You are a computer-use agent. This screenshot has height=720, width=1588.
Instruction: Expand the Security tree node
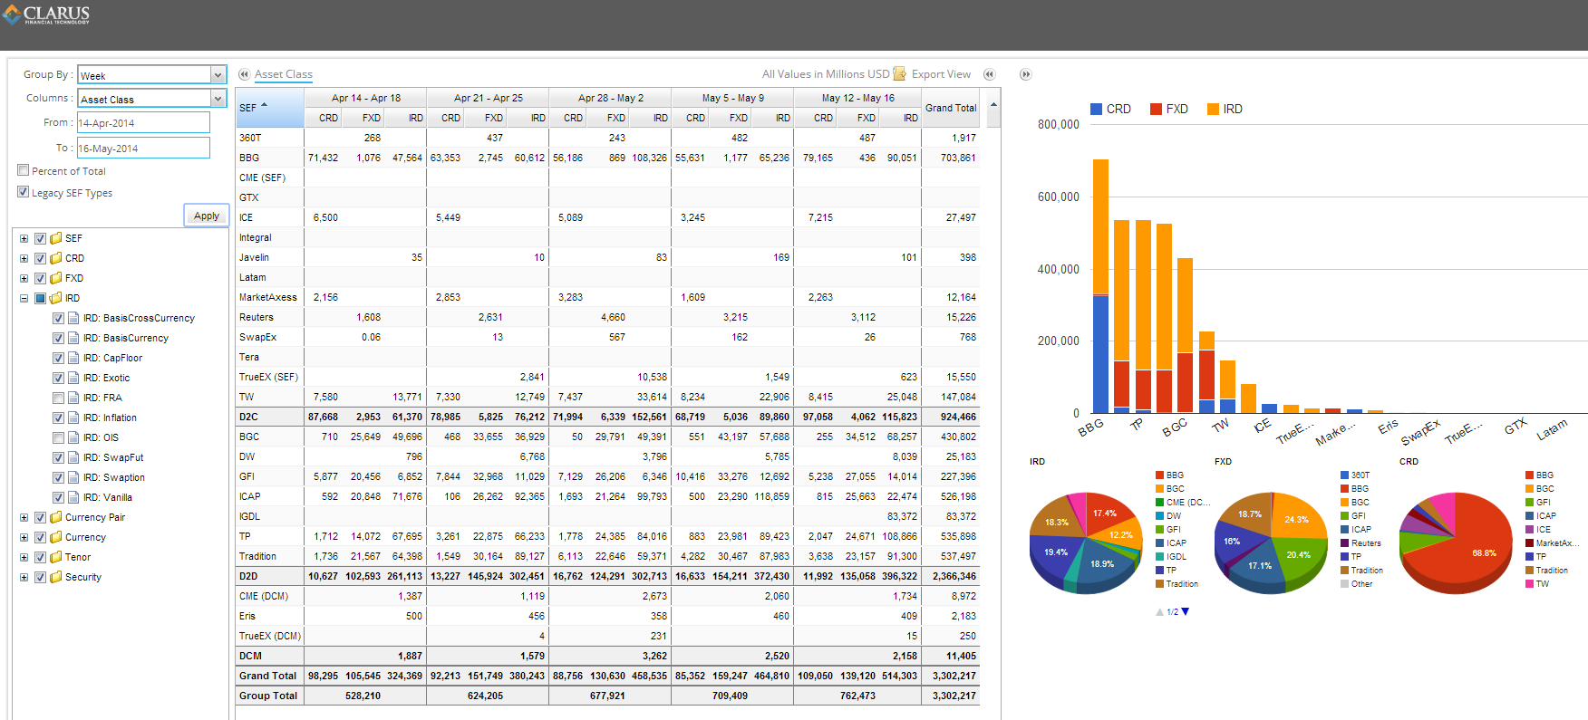click(24, 577)
